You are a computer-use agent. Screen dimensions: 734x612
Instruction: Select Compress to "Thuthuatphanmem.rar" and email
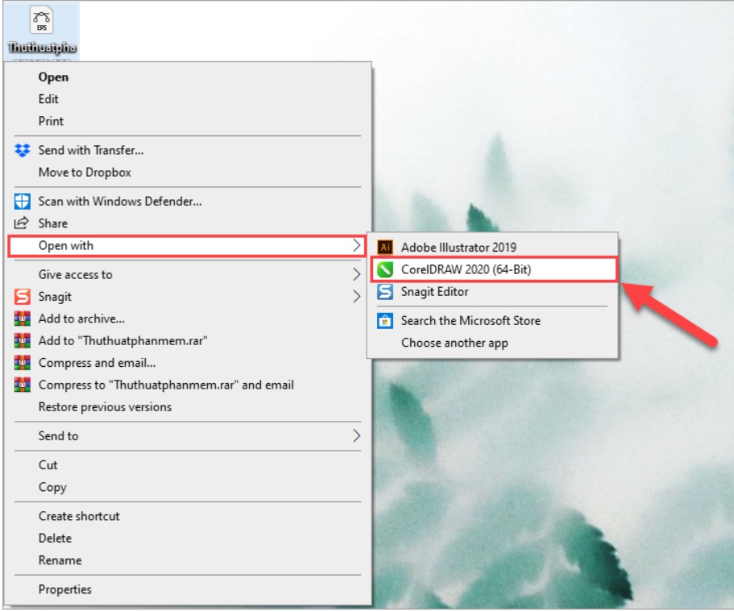[188, 385]
